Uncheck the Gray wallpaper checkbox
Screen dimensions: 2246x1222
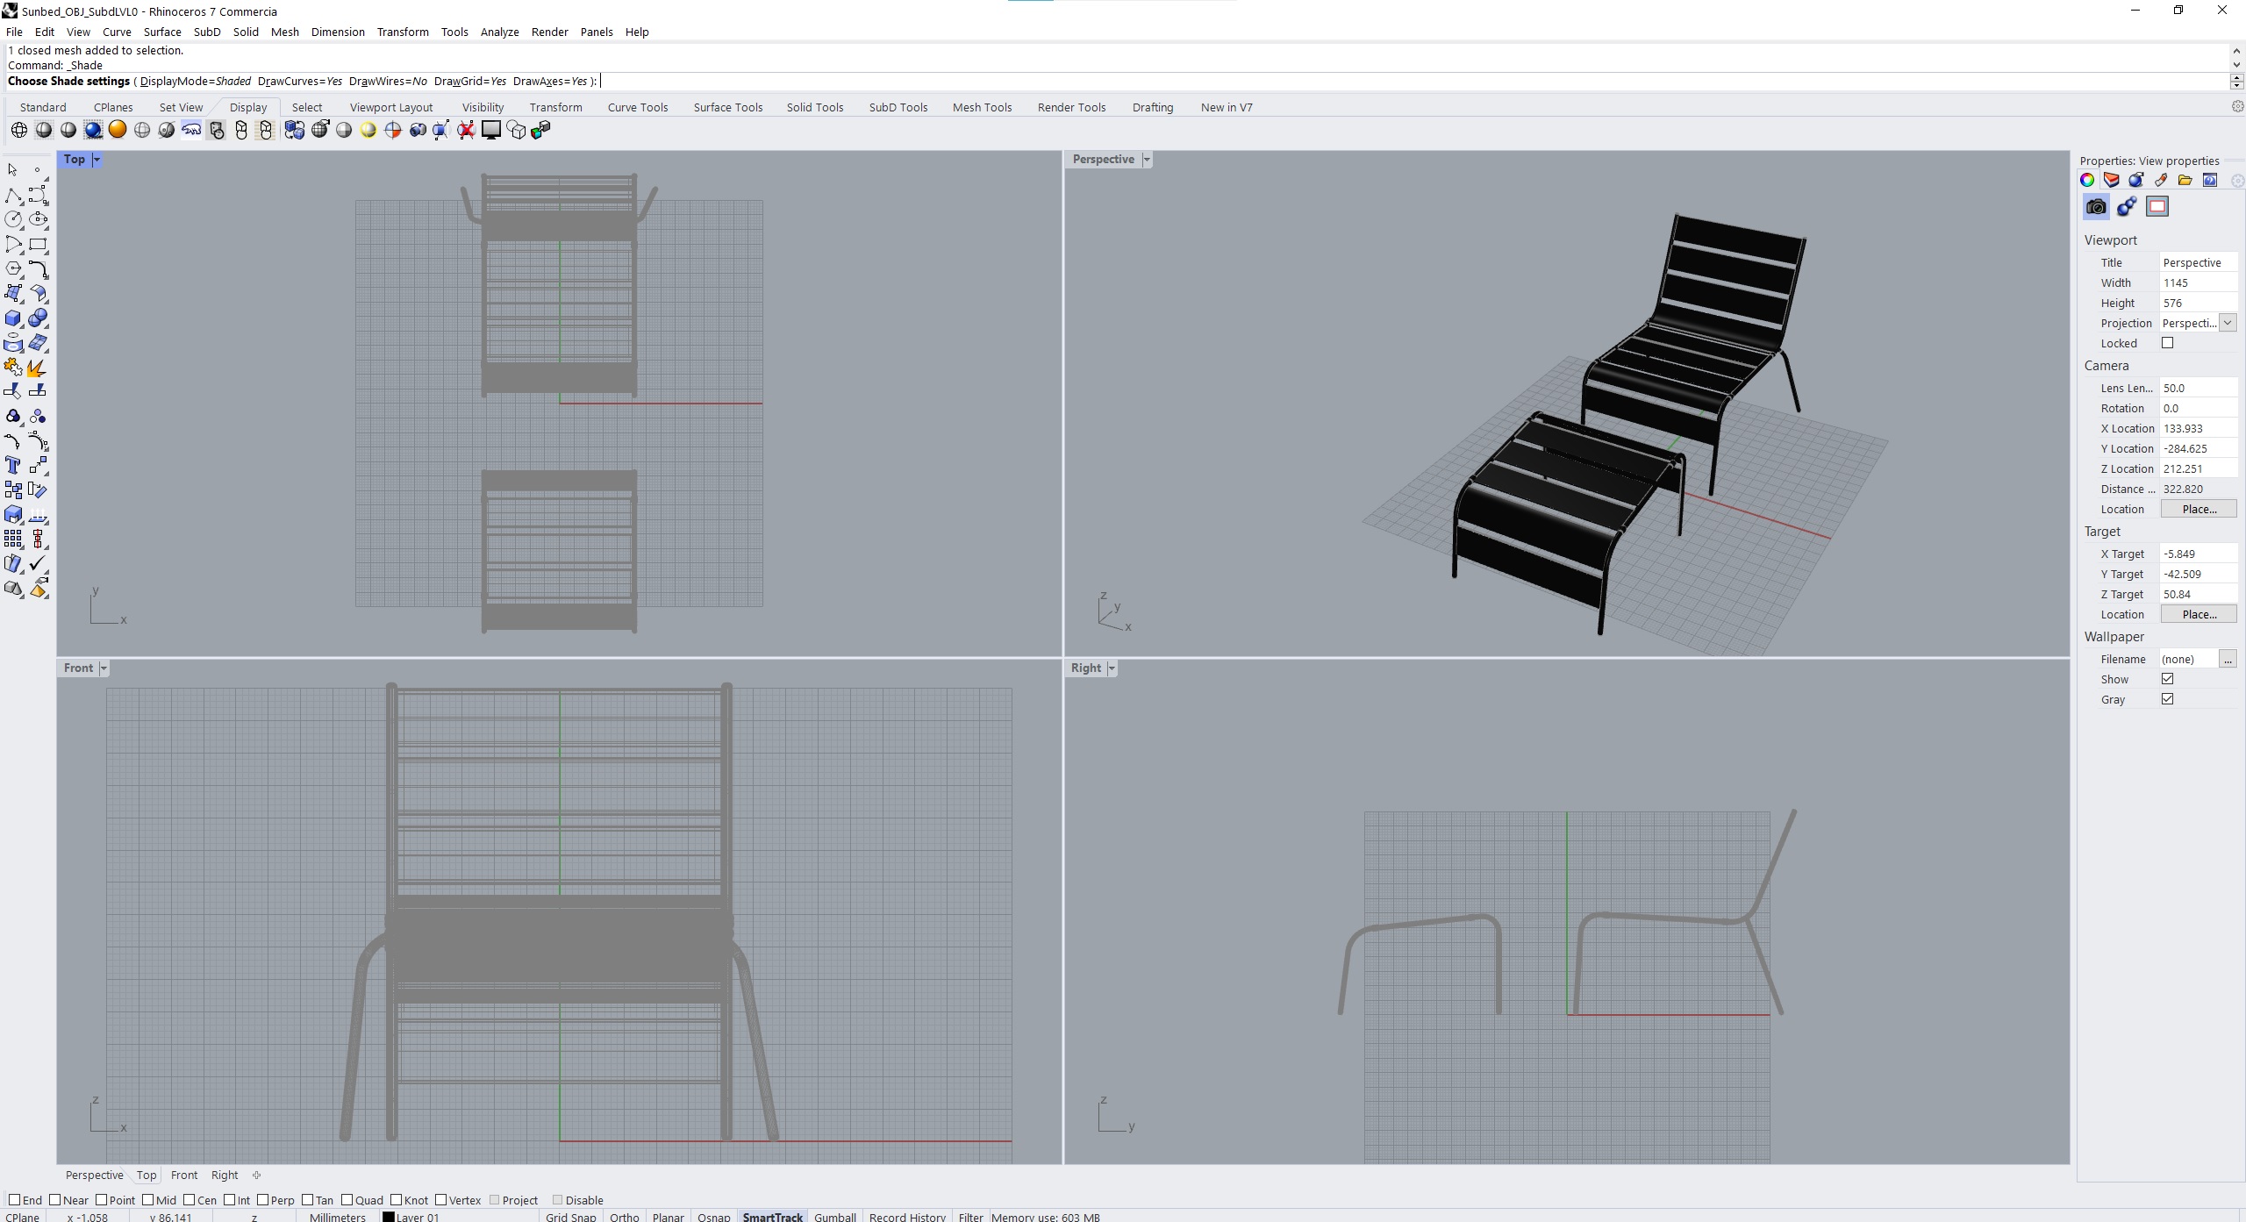(x=2168, y=699)
